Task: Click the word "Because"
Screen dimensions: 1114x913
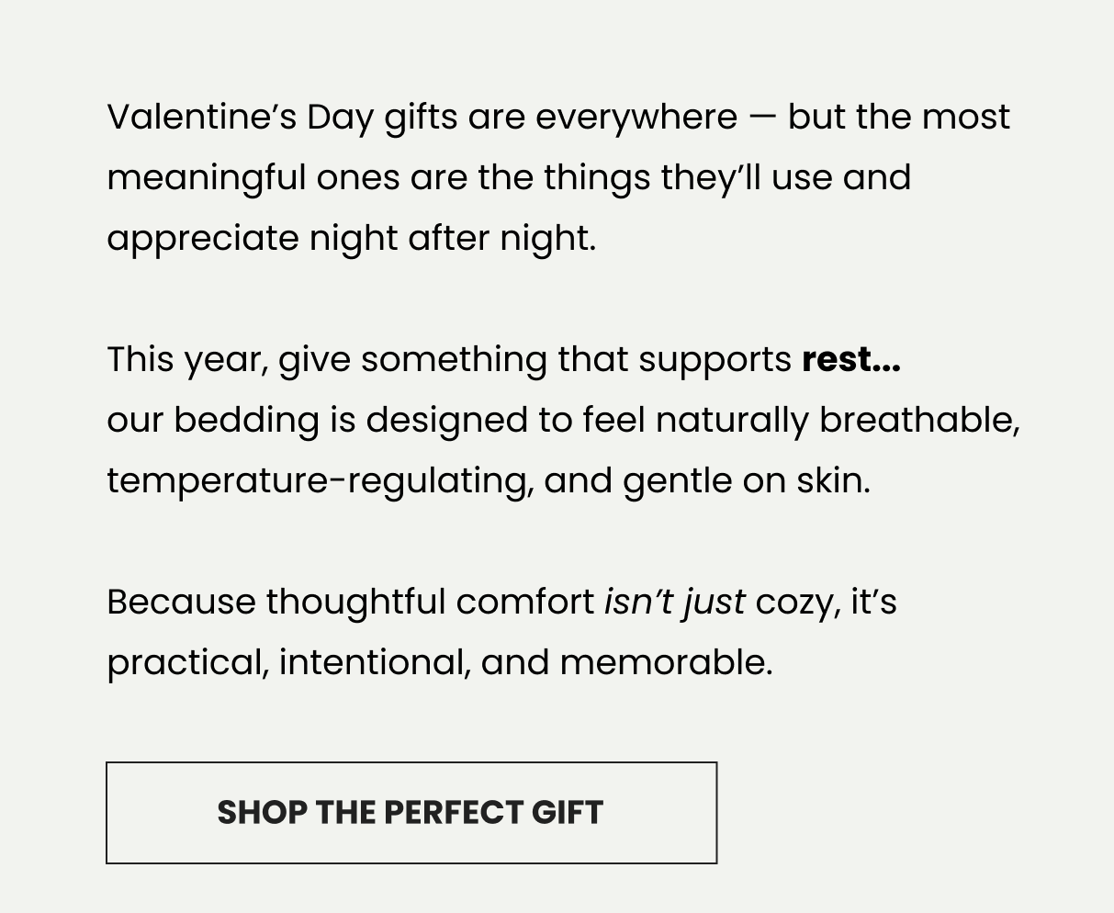Action: tap(181, 603)
